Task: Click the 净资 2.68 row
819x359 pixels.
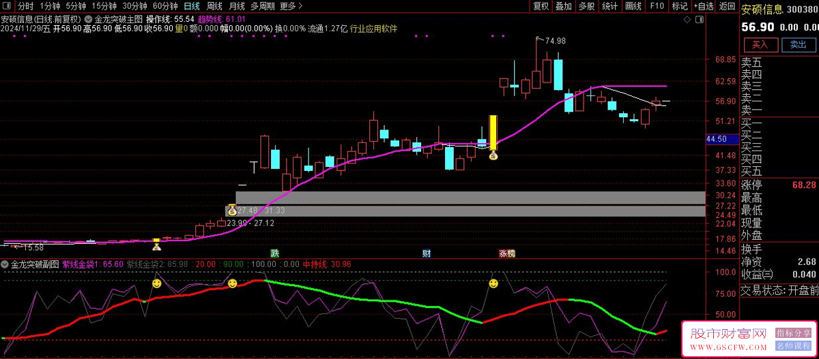Action: 779,261
